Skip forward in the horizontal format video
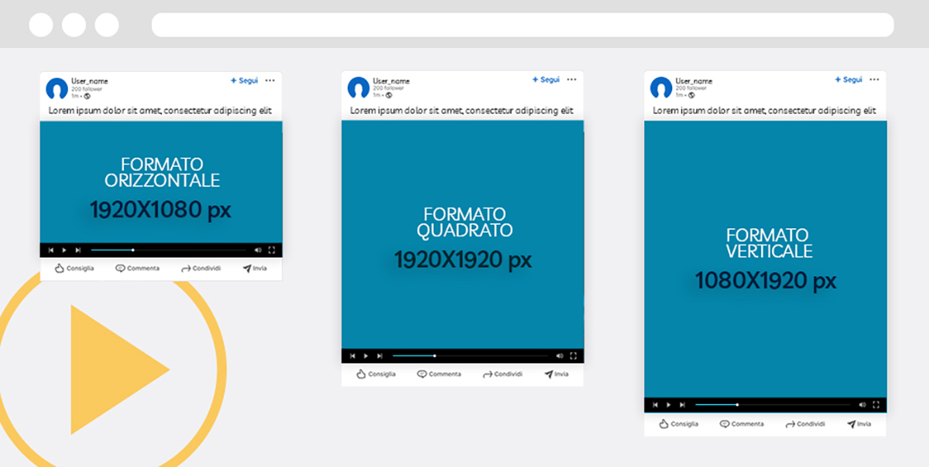 (77, 251)
